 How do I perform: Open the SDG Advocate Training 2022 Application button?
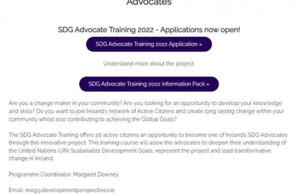point(149,44)
